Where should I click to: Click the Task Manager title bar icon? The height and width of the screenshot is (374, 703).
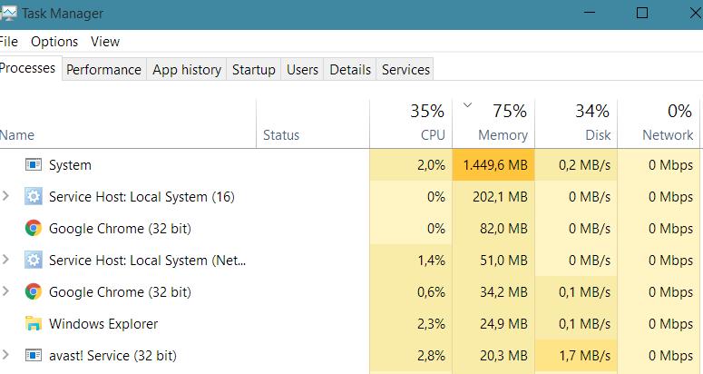pyautogui.click(x=8, y=14)
